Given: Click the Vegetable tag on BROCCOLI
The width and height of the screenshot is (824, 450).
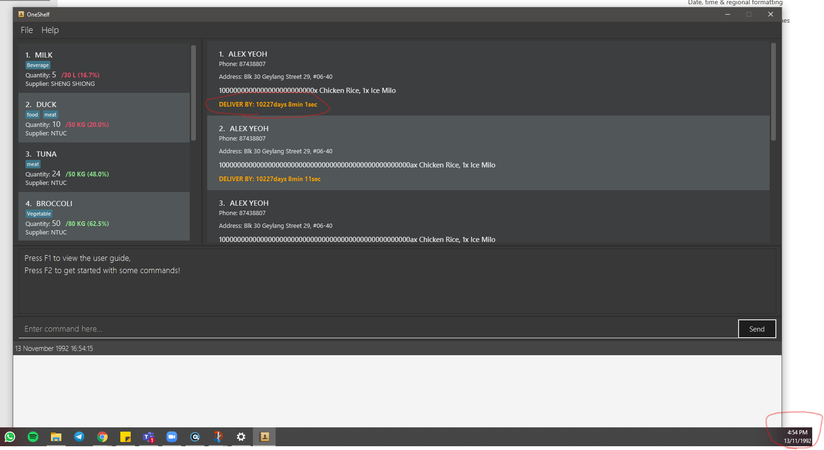Looking at the screenshot, I should click(39, 214).
